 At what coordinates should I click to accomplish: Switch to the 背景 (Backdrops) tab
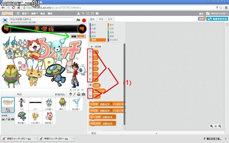[101, 19]
